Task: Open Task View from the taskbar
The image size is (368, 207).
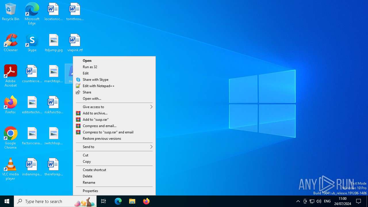Action: [x=103, y=201]
